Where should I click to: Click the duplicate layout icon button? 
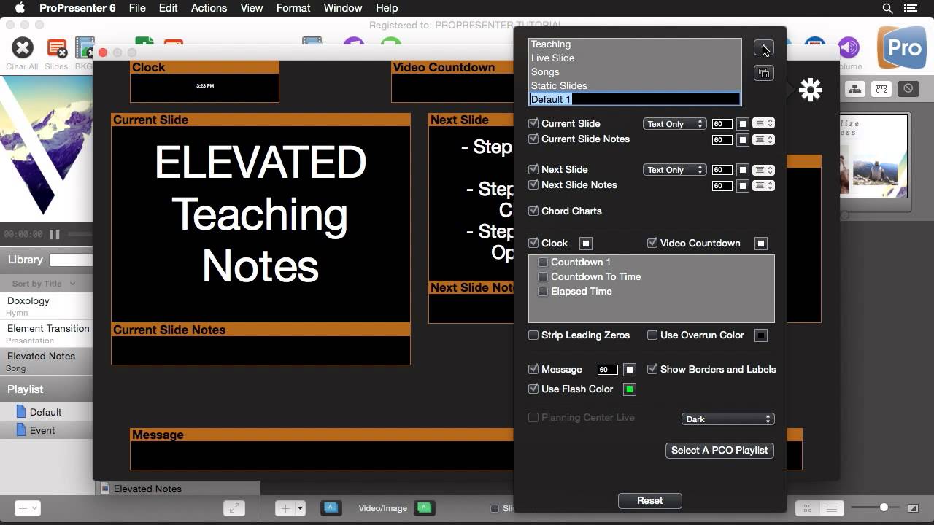(763, 73)
